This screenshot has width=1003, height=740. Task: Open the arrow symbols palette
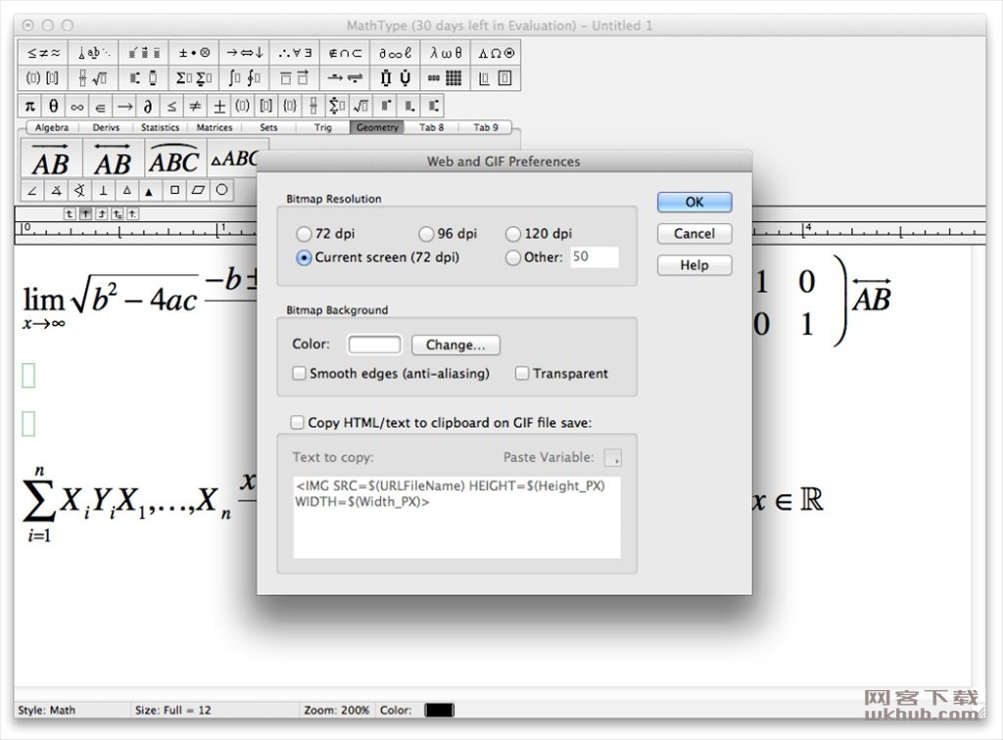coord(244,53)
